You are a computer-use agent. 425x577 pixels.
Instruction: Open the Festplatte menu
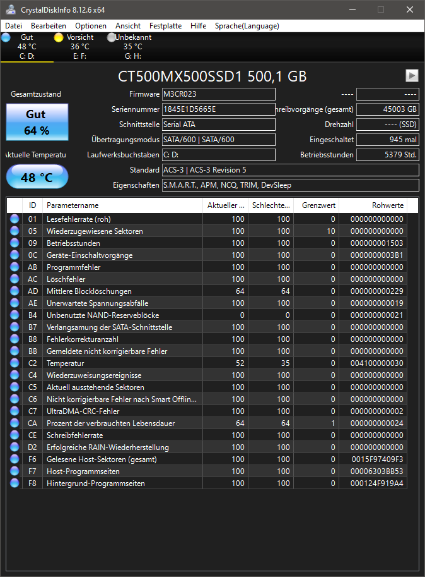coord(165,26)
